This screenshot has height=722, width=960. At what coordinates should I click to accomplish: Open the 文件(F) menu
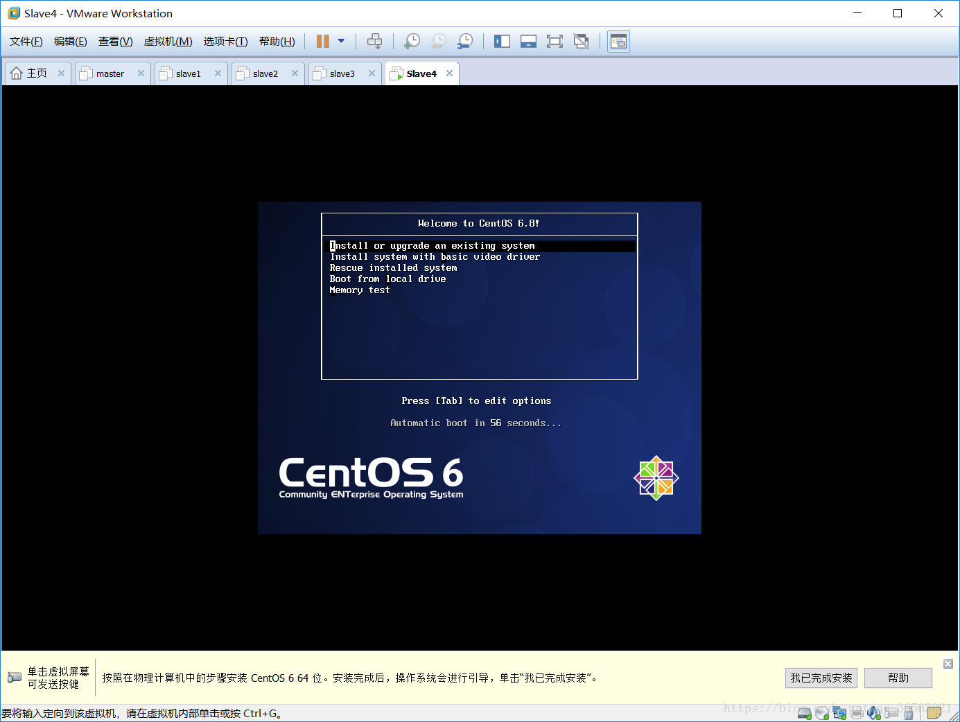pyautogui.click(x=26, y=42)
